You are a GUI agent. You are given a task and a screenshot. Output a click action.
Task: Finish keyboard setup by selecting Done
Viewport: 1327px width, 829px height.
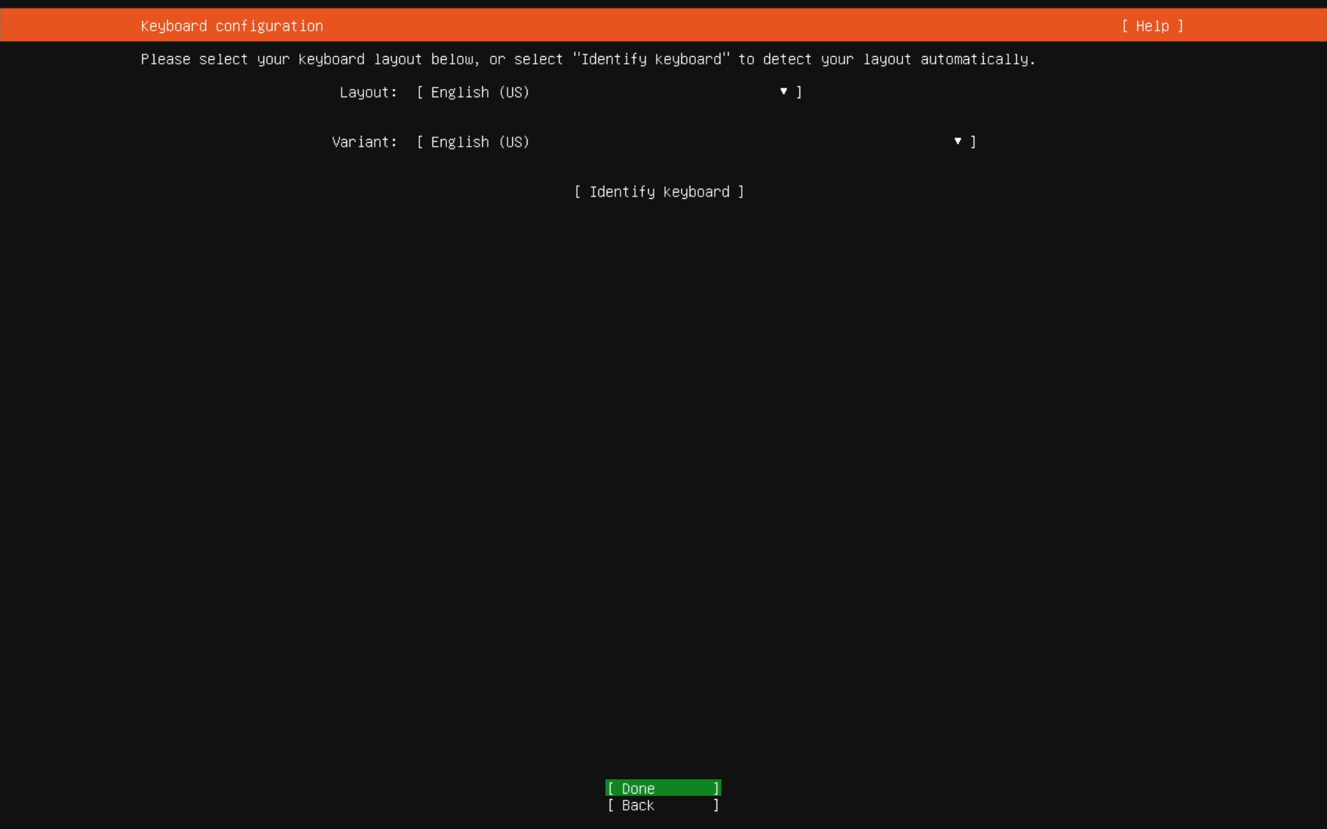click(x=662, y=788)
